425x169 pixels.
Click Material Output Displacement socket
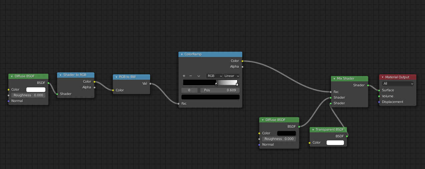pyautogui.click(x=379, y=102)
